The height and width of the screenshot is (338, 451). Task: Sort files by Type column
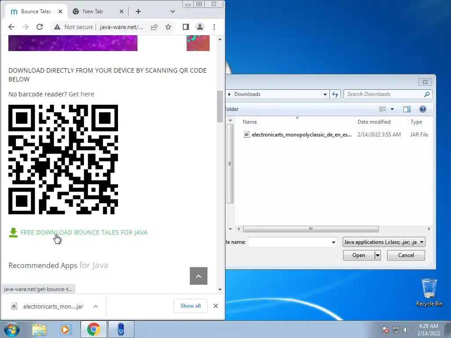tap(420, 122)
